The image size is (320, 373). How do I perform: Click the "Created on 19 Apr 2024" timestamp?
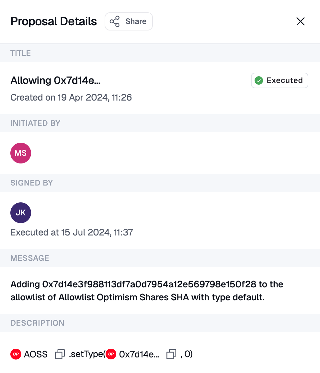point(71,97)
